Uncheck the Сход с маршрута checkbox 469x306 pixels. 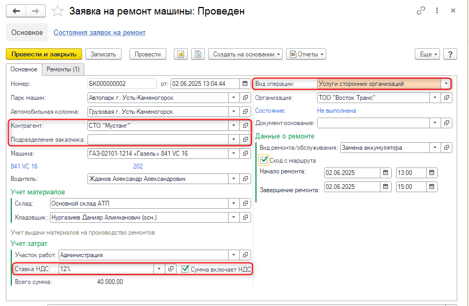point(263,161)
